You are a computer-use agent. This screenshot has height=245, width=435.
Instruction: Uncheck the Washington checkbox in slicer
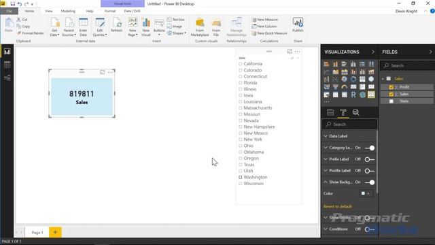point(240,177)
